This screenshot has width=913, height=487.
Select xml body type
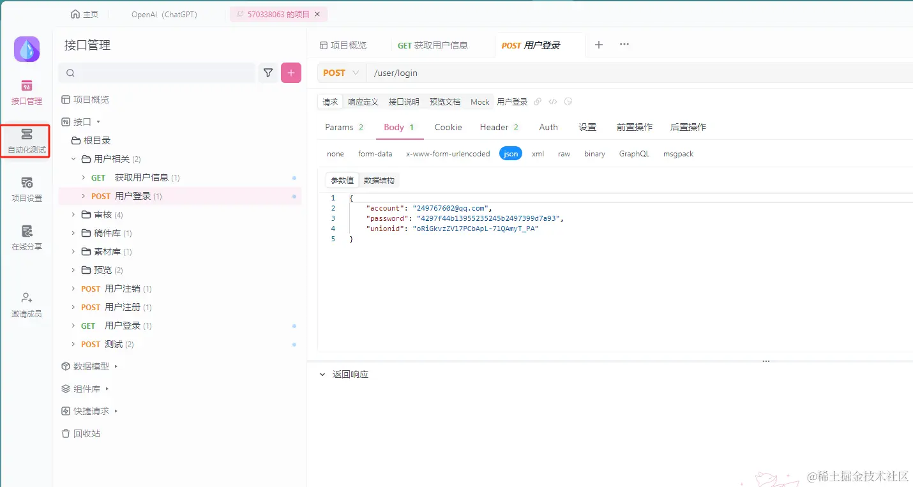(538, 154)
